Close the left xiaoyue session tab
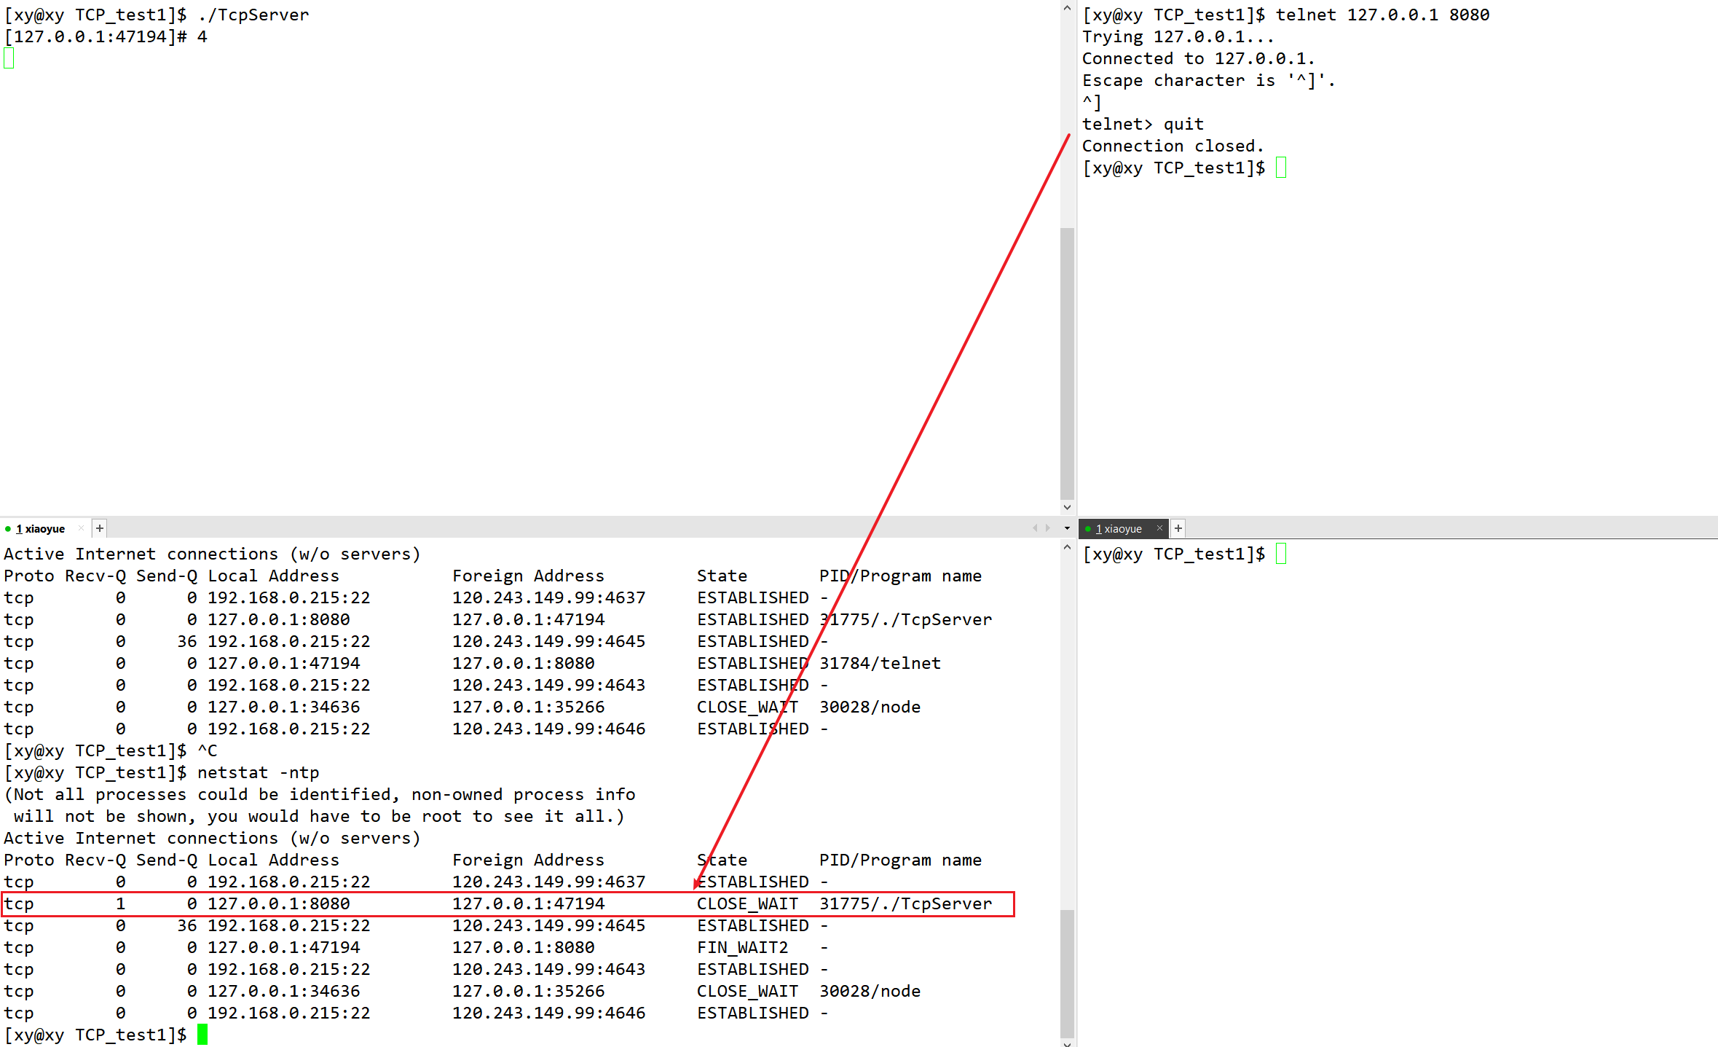The width and height of the screenshot is (1718, 1047). [x=81, y=528]
